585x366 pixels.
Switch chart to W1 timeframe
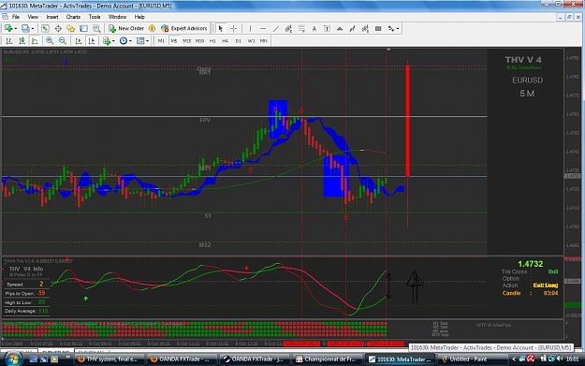pos(251,41)
